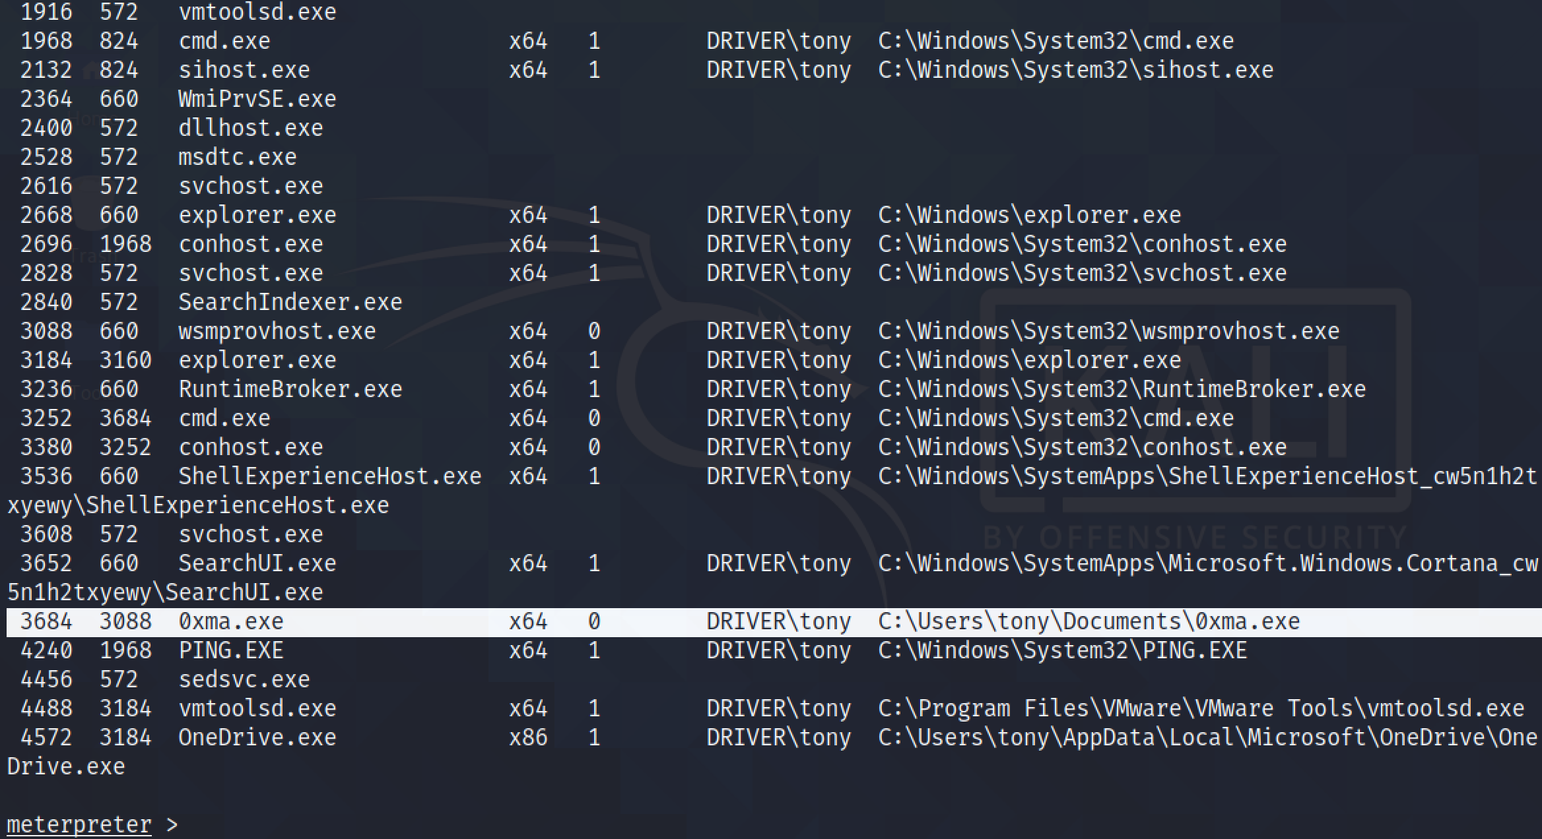
Task: Select the highlighted 0xma.exe process name
Action: pyautogui.click(x=231, y=621)
